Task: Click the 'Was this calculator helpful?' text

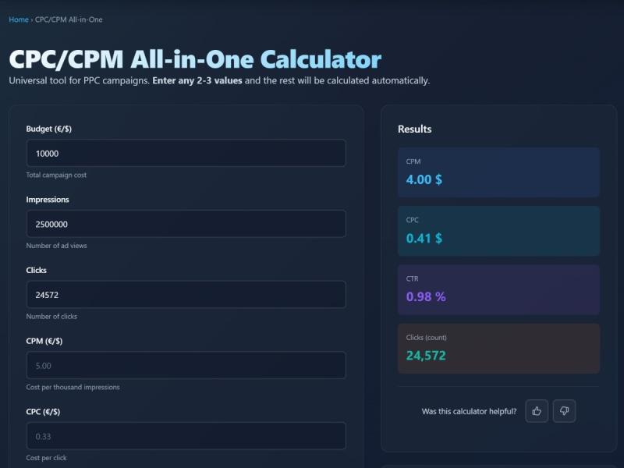Action: [469, 411]
